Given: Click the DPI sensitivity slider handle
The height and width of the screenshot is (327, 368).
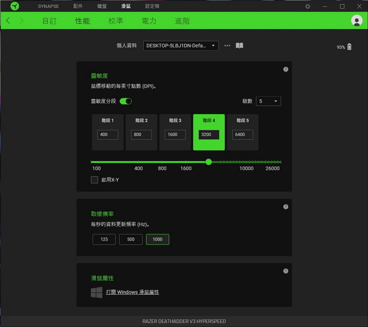Looking at the screenshot, I should [x=209, y=162].
